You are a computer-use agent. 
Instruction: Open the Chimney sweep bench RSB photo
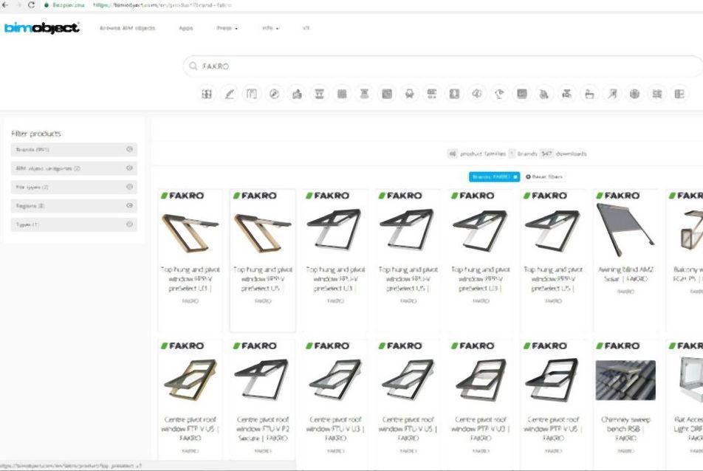(x=625, y=380)
